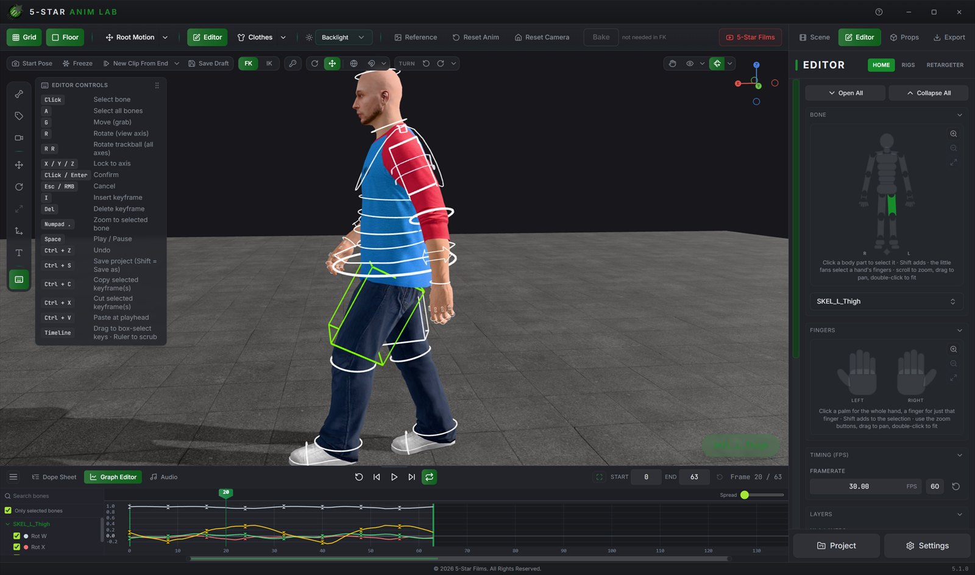
Task: Open the Root Motion dropdown arrow
Action: [x=165, y=37]
